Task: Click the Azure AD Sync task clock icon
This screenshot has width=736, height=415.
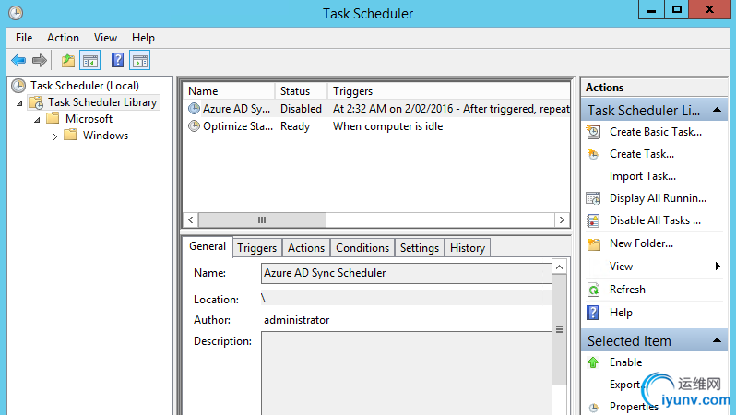Action: (194, 109)
